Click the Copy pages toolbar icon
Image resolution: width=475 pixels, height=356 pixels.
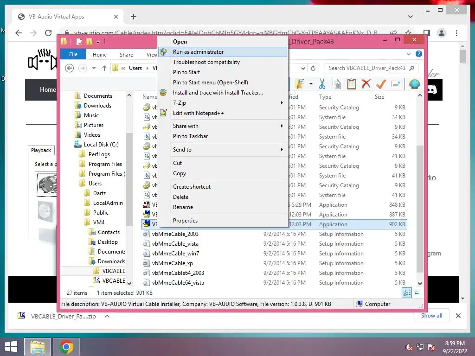(337, 84)
